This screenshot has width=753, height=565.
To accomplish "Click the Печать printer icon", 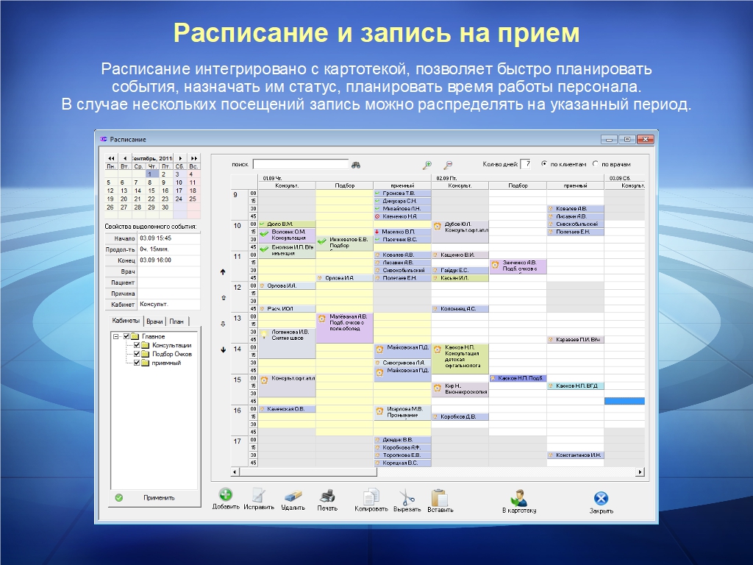I will pos(328,495).
